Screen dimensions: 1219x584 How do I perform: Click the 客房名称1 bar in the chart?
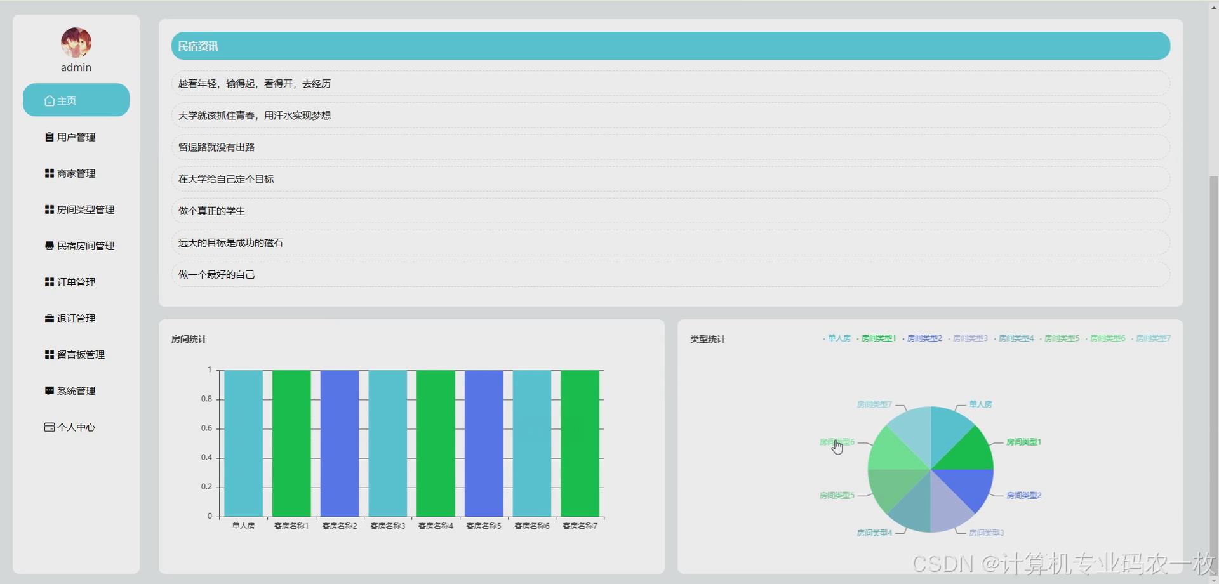[x=291, y=443]
